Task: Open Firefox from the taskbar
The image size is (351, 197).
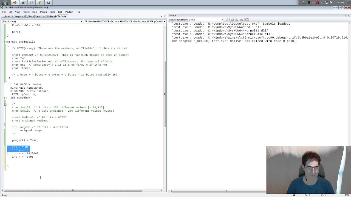Action: click(x=23, y=3)
